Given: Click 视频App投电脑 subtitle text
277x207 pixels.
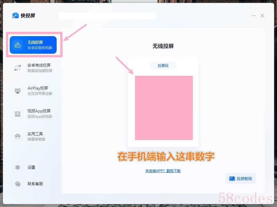Looking at the screenshot, I should tap(40, 117).
